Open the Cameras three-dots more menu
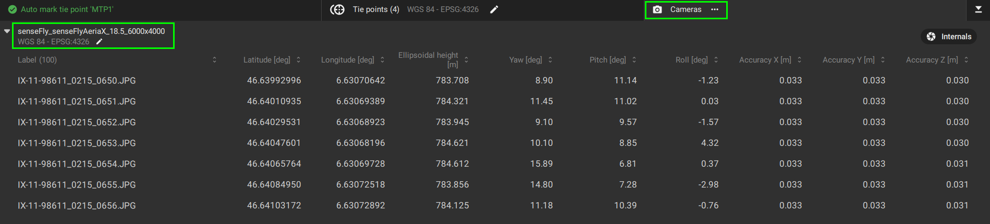 [715, 9]
